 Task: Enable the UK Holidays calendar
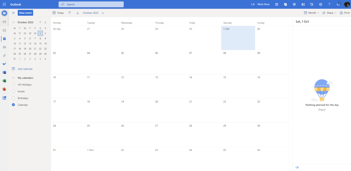[13, 84]
